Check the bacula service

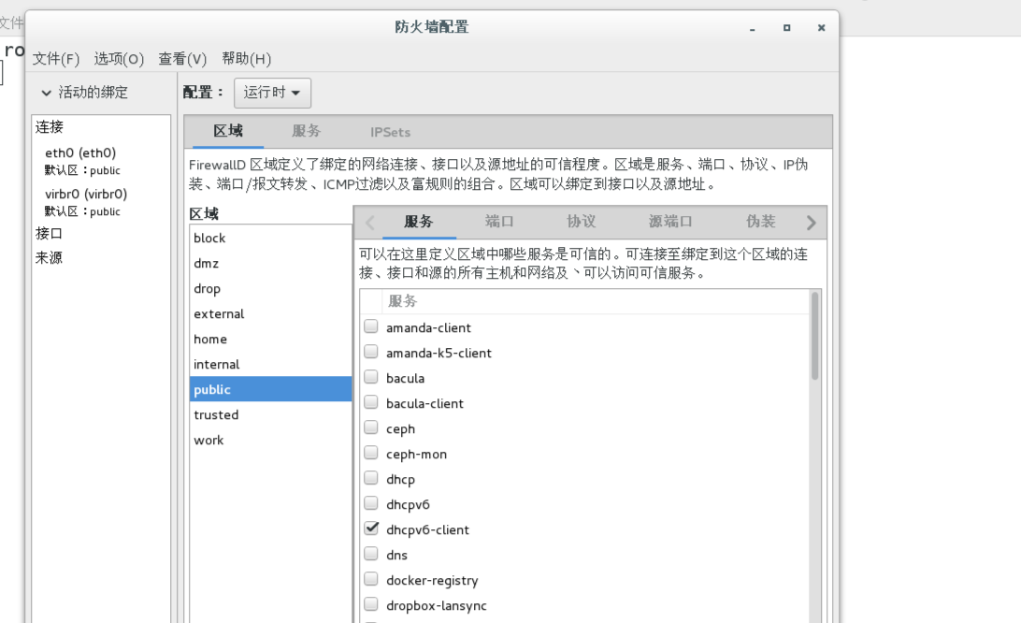point(371,377)
